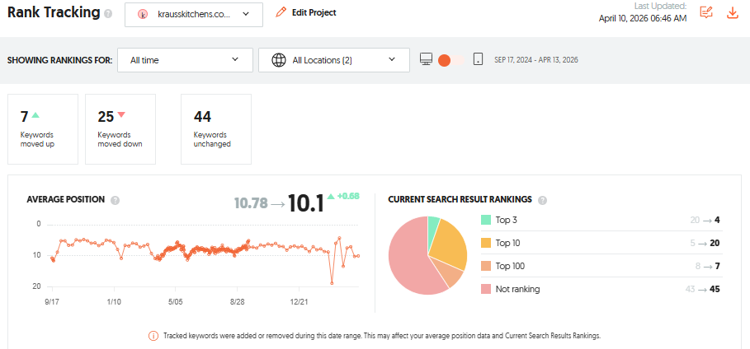The width and height of the screenshot is (750, 349).
Task: Click the download report icon
Action: tap(733, 13)
